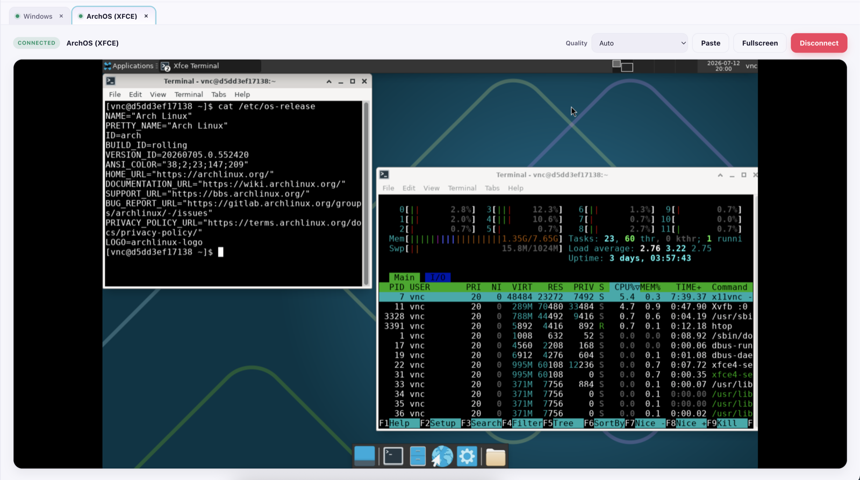860x480 pixels.
Task: Open Help menu in the htop terminal window
Action: click(x=516, y=188)
